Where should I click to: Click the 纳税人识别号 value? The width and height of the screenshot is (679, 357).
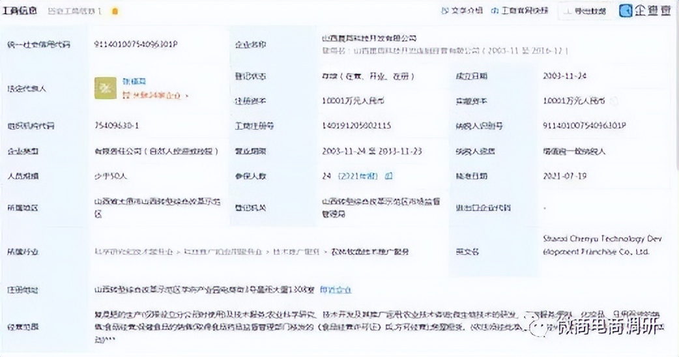click(584, 126)
